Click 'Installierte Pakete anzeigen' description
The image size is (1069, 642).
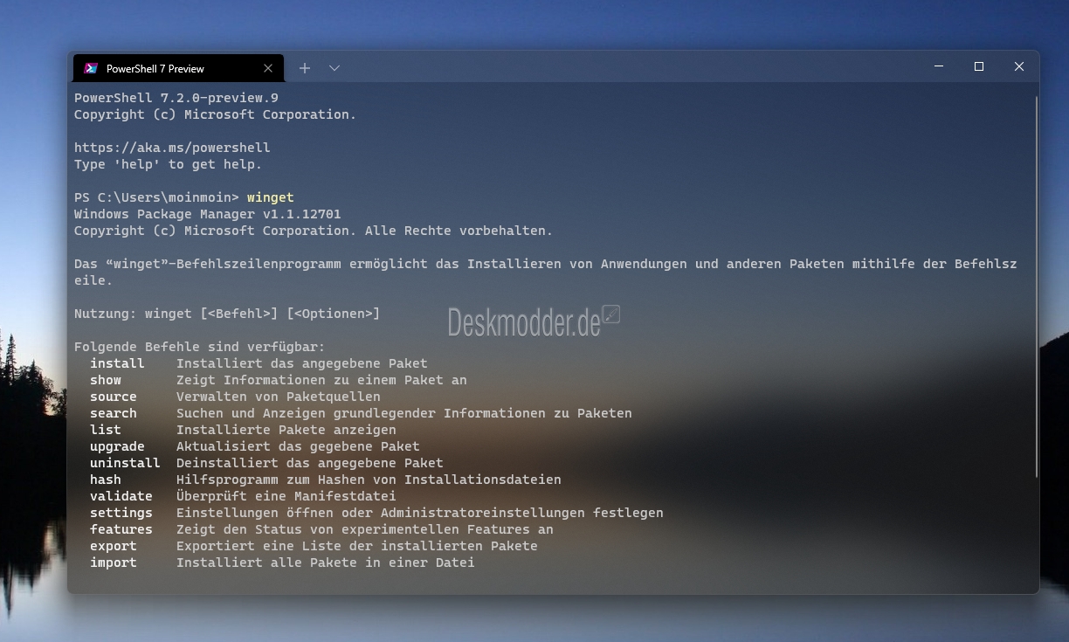tap(286, 430)
